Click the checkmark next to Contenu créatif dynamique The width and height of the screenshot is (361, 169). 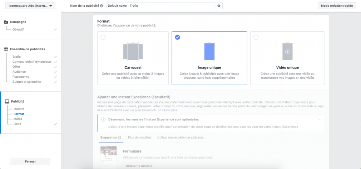(x=55, y=62)
